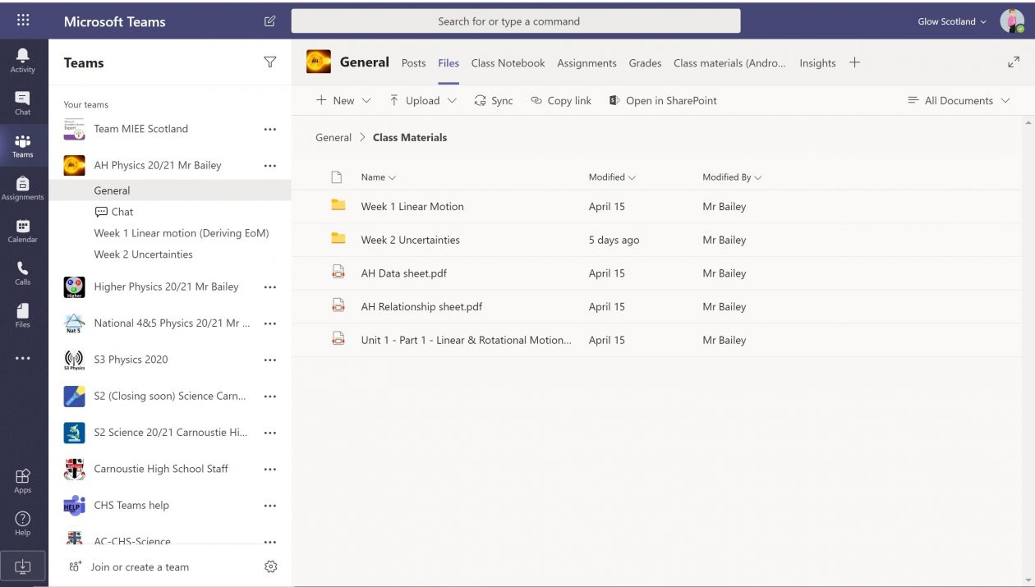Open S2 (Closing soon) Science team
The height and width of the screenshot is (587, 1035).
click(170, 396)
